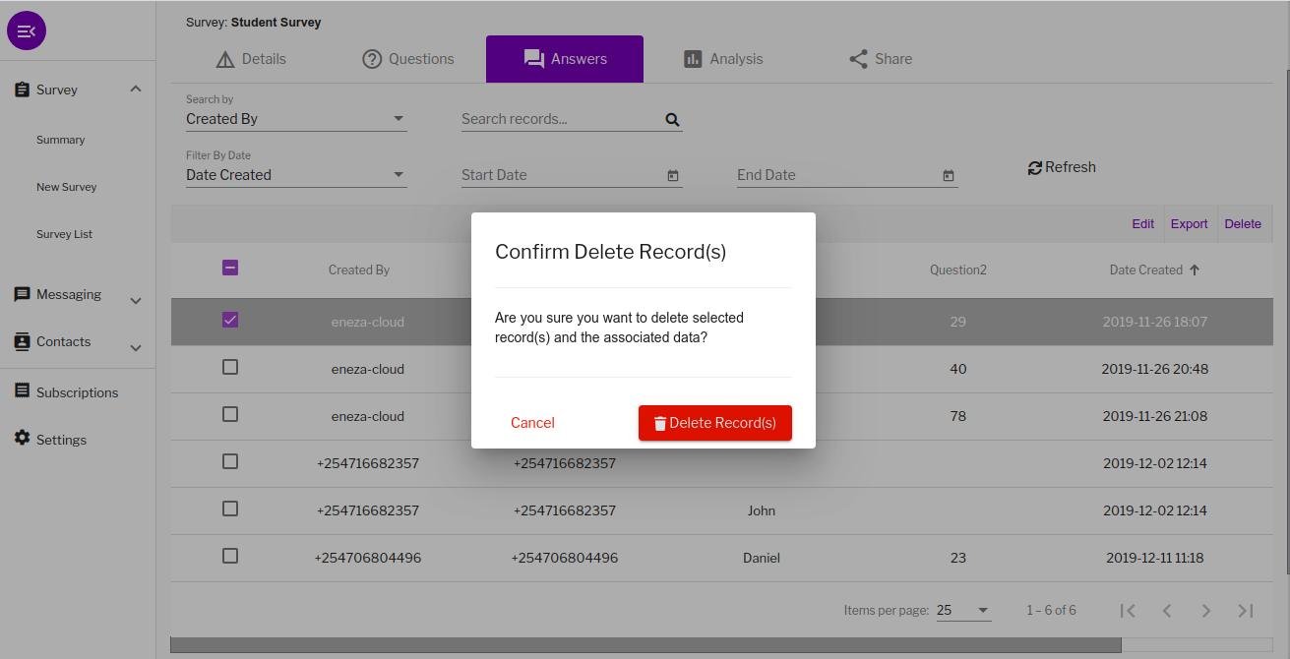Check the 2019-11-26 21:08 record checkbox

[x=230, y=414]
